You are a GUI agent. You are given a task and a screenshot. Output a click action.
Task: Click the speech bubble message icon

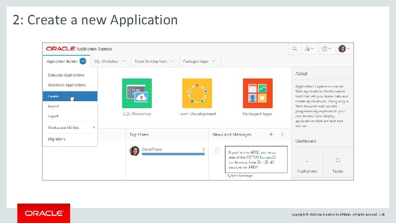pyautogui.click(x=217, y=151)
